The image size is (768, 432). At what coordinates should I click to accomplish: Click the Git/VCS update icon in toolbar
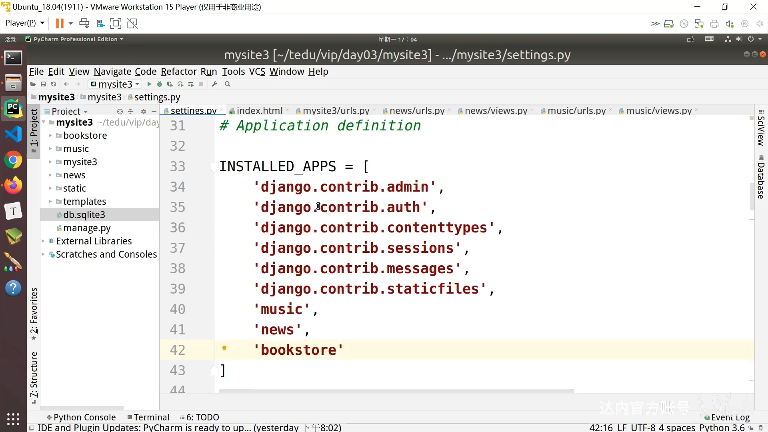point(53,84)
